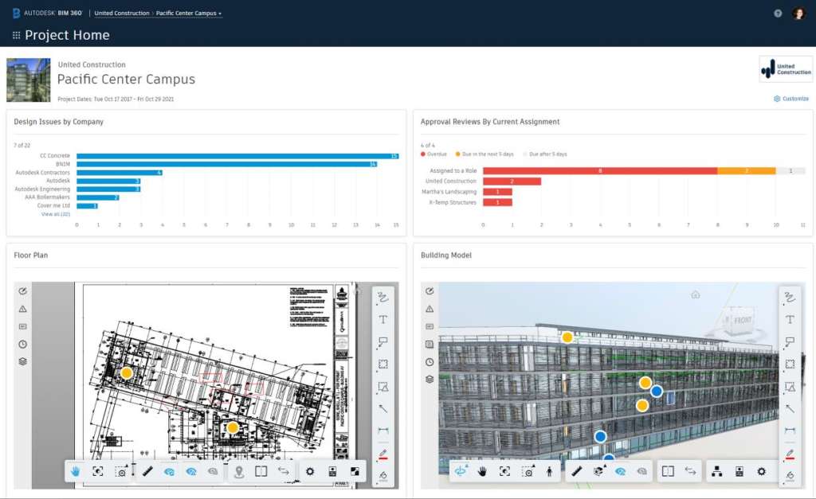Select callout markup tool in Building Model
The image size is (816, 499).
(x=790, y=342)
